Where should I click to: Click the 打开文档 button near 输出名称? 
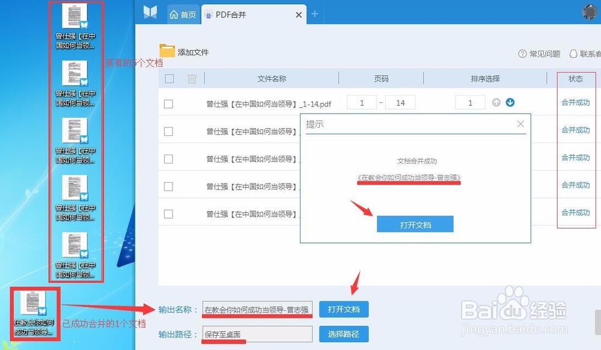click(x=344, y=309)
